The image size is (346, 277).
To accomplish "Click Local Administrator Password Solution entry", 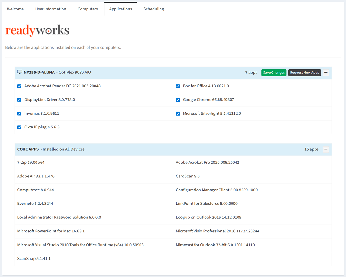I will point(59,217).
